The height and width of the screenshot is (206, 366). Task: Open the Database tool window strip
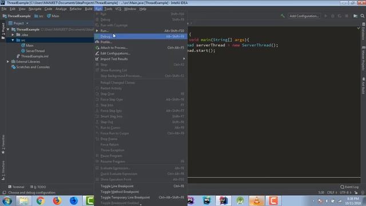tap(364, 31)
